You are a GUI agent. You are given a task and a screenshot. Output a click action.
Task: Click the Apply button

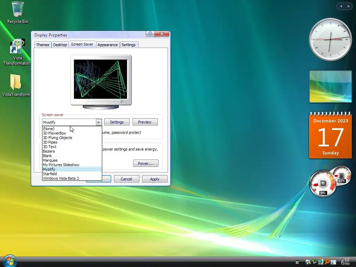point(155,179)
